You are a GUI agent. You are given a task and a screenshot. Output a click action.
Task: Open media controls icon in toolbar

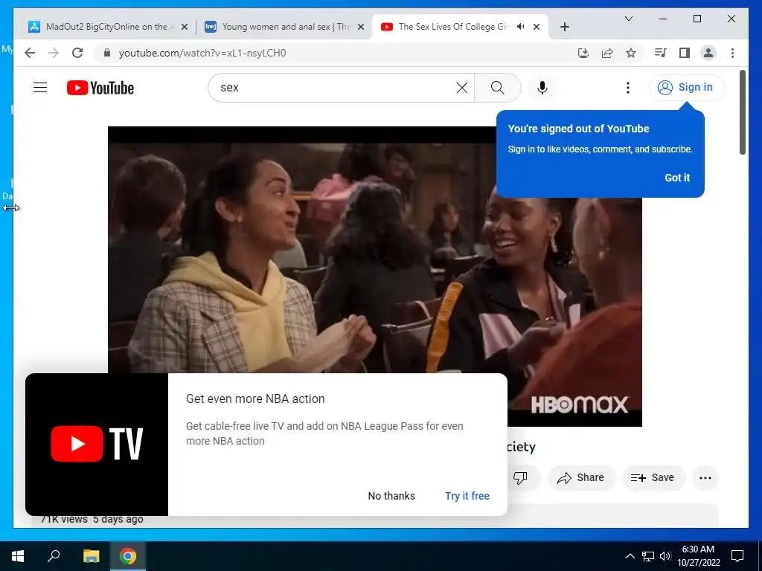[661, 53]
